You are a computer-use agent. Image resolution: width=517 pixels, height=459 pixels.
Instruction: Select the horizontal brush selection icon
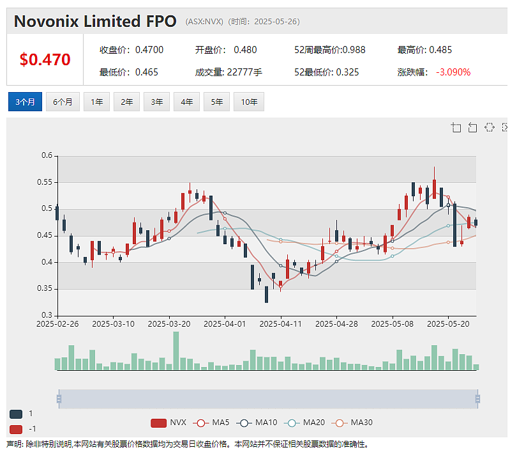[490, 127]
